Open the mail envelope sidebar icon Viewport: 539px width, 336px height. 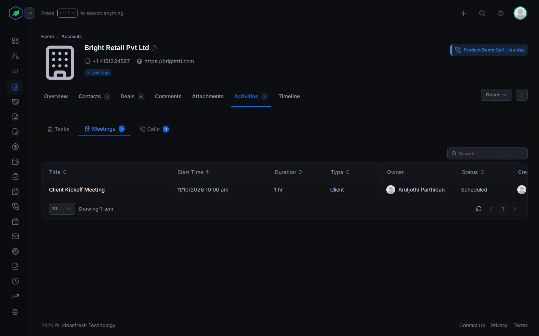click(15, 236)
